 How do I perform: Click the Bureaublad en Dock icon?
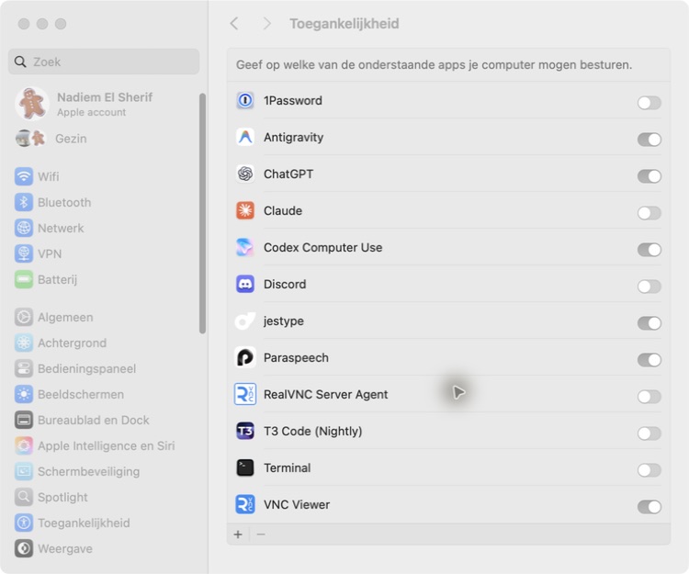(x=24, y=420)
